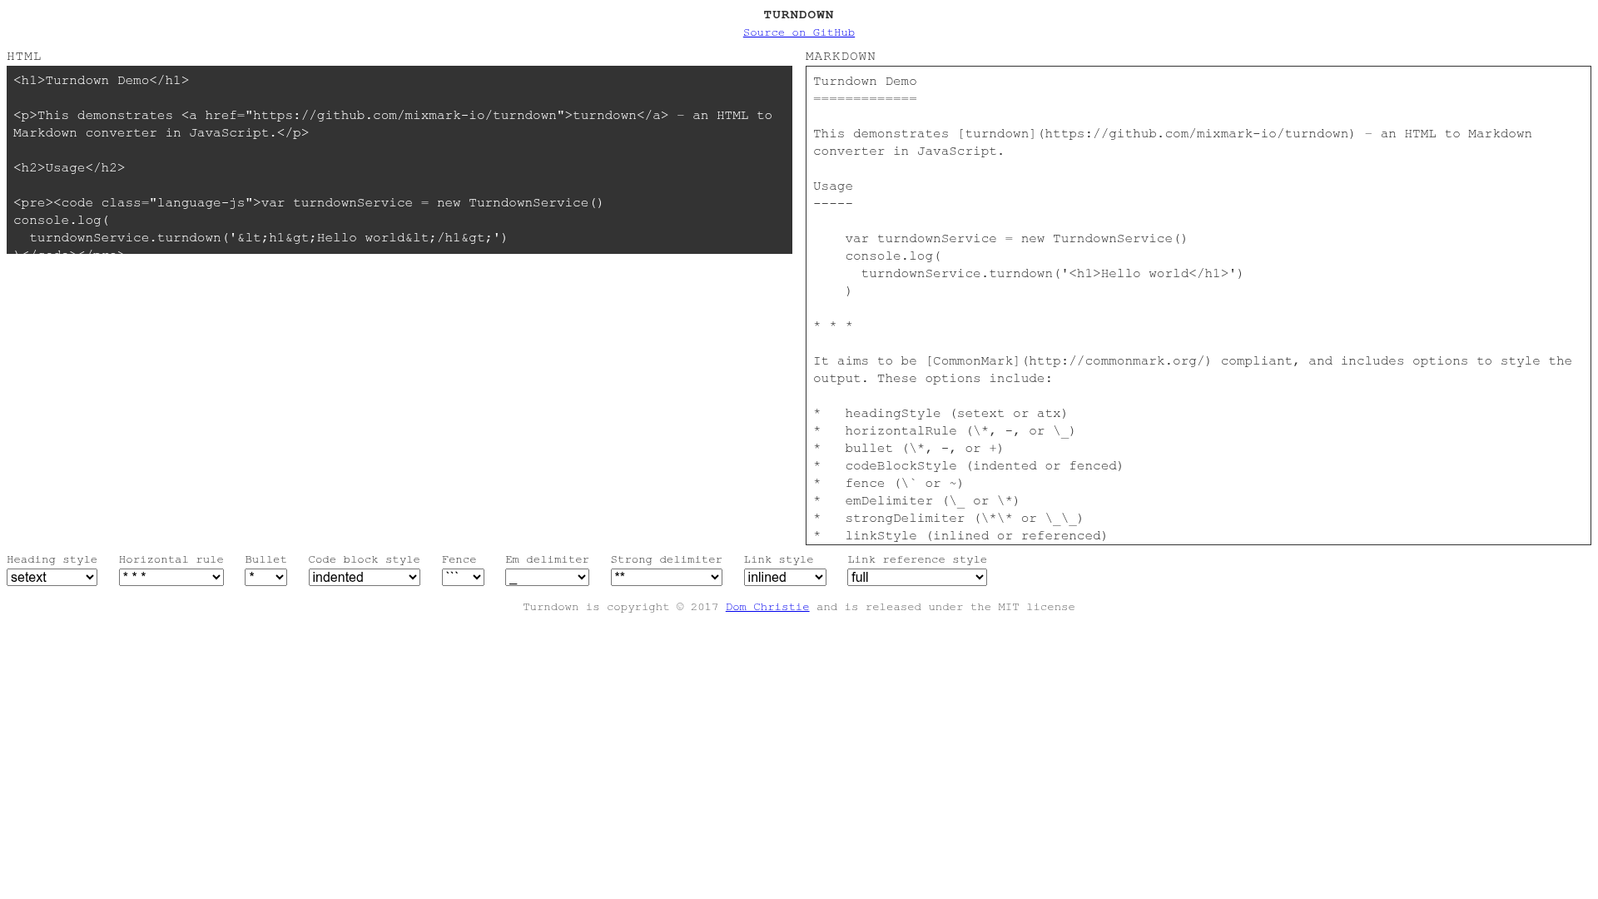
Task: Click the Em delimiter label
Action: pyautogui.click(x=547, y=559)
